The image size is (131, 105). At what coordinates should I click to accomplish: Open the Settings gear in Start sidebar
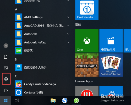(x=6, y=79)
